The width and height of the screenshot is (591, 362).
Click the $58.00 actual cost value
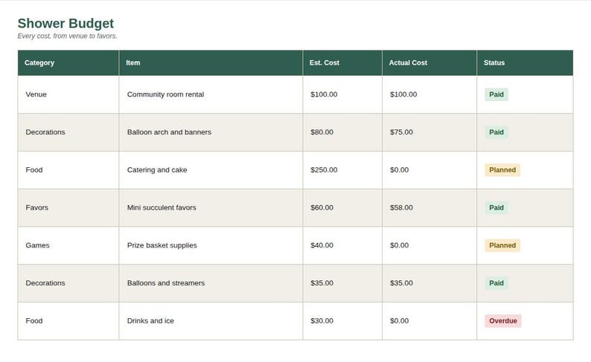pos(401,207)
